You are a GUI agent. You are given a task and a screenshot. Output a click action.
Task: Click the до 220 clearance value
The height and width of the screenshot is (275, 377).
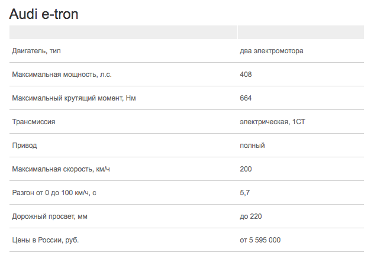point(251,216)
